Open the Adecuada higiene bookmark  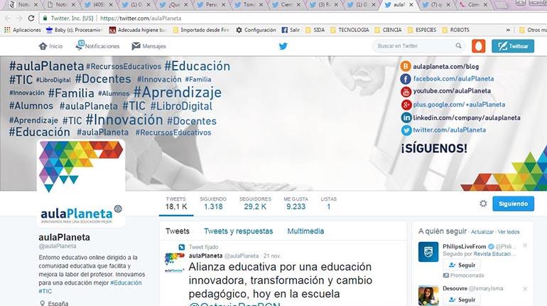pos(137,30)
